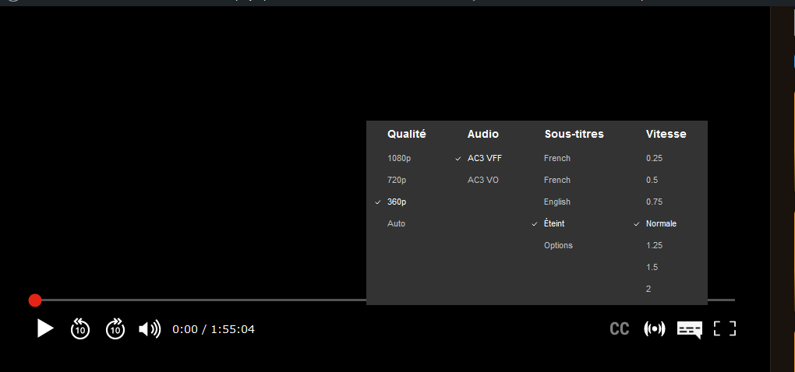The width and height of the screenshot is (795, 372).
Task: Slow playback speed to 0.25
Action: (x=653, y=159)
